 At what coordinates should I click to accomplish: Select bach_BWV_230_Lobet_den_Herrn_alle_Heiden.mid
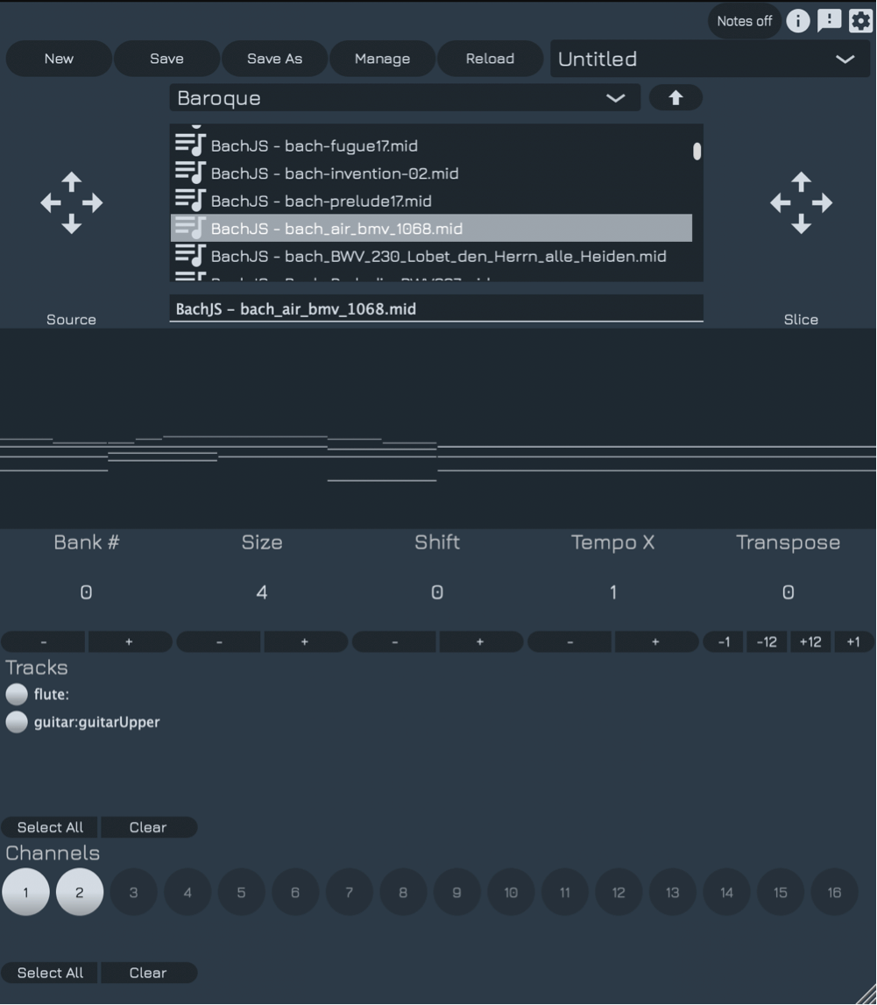coord(431,256)
